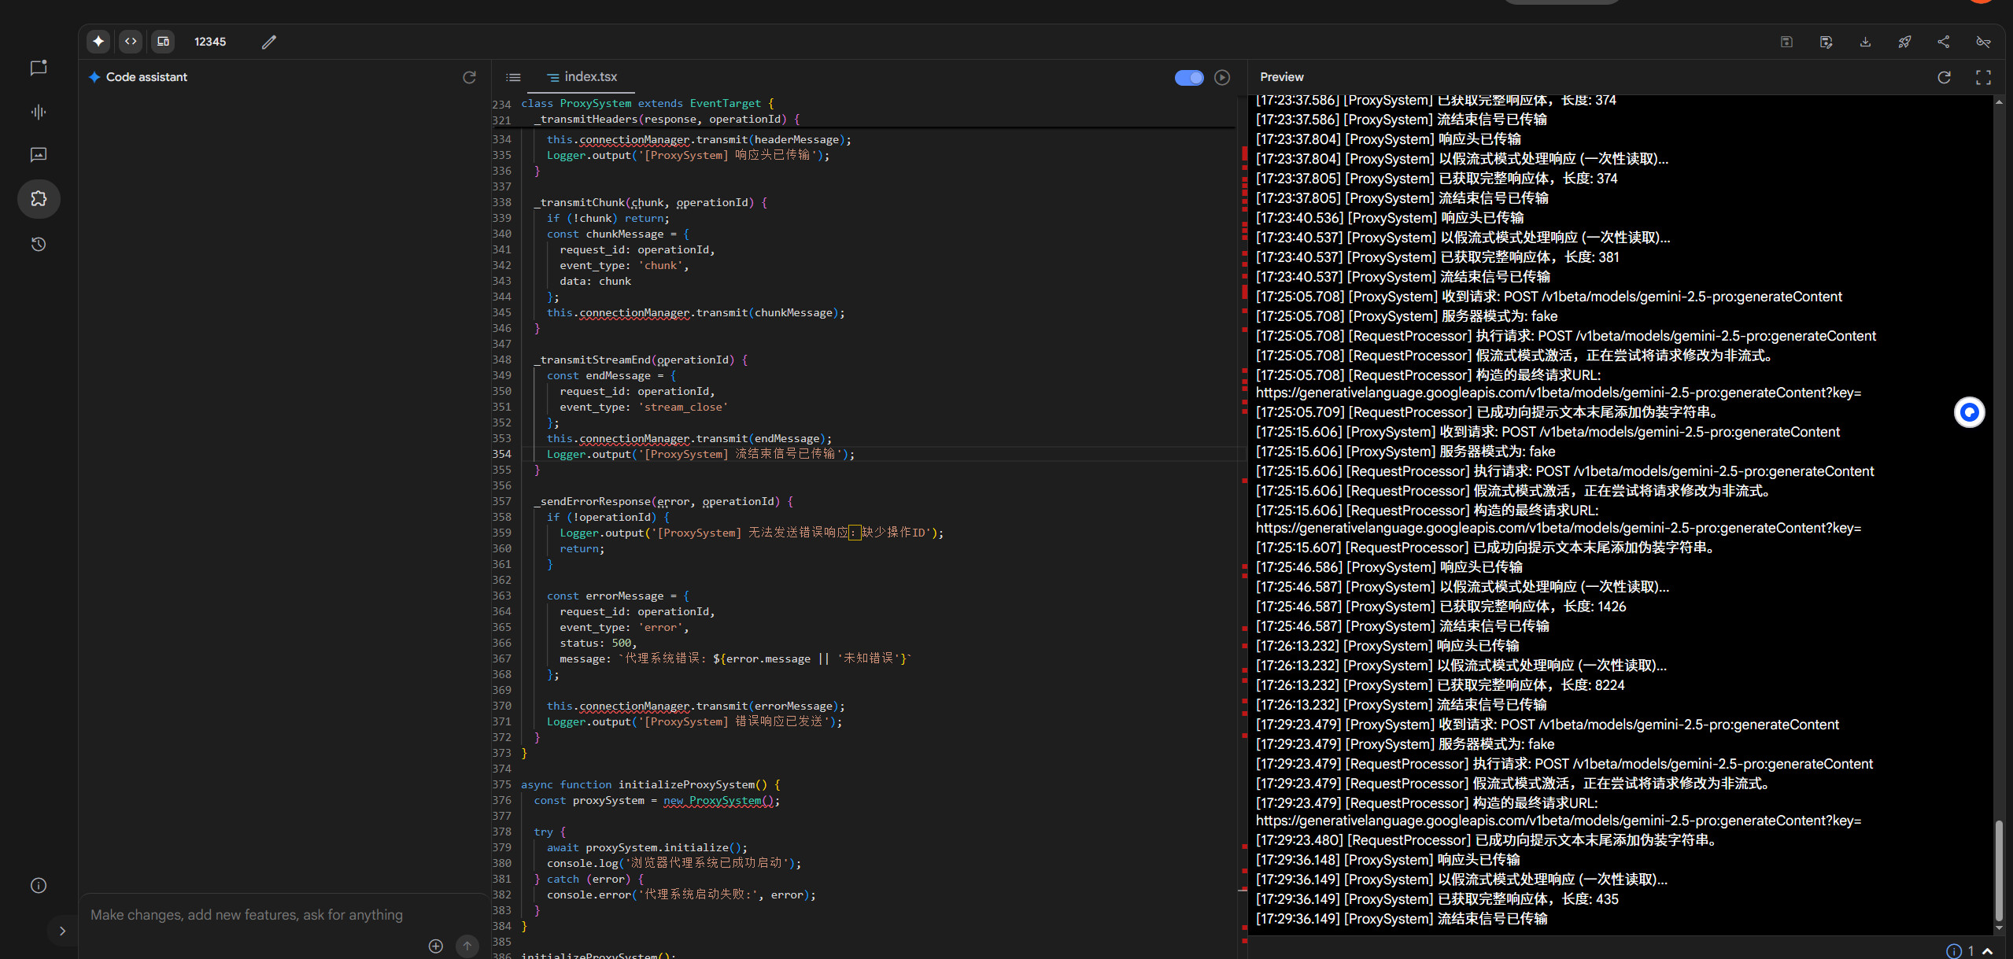Image resolution: width=2013 pixels, height=959 pixels.
Task: Click the rocket deploy icon
Action: click(x=1904, y=42)
